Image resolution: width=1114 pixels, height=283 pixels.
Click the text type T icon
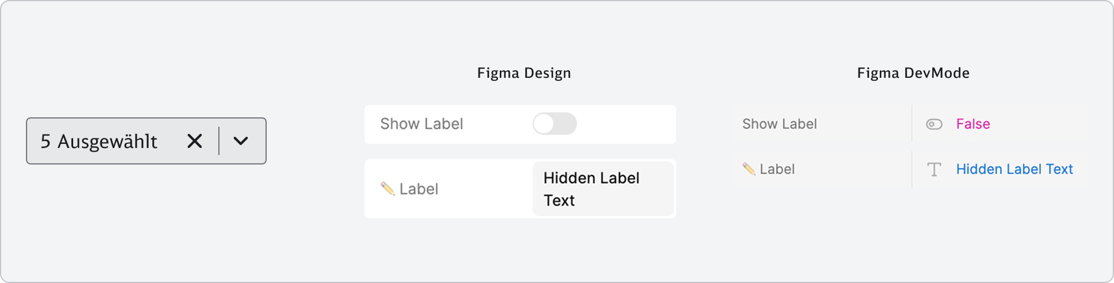click(934, 170)
